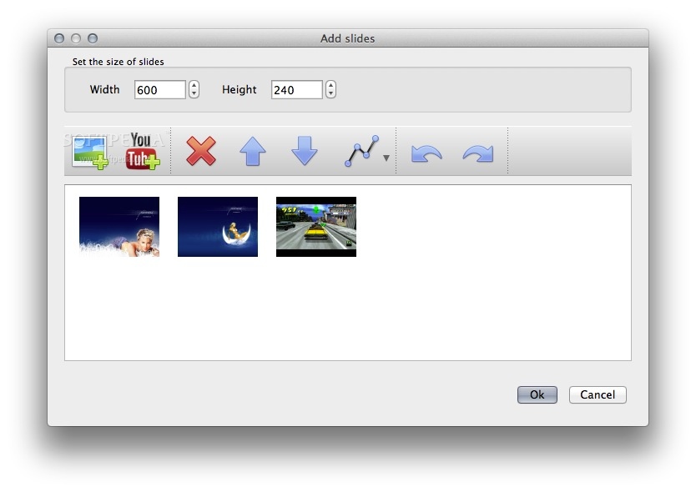Click the add image slide icon
Screen dimensions: 696x492
(89, 152)
